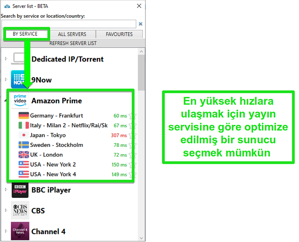Favourite the Germany - Frankfurt server star
299x242 pixels.
tap(132, 116)
